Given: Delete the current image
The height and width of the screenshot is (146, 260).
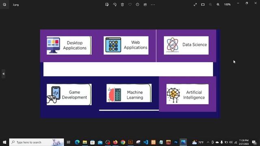Looking at the screenshot, I should [x=122, y=4].
